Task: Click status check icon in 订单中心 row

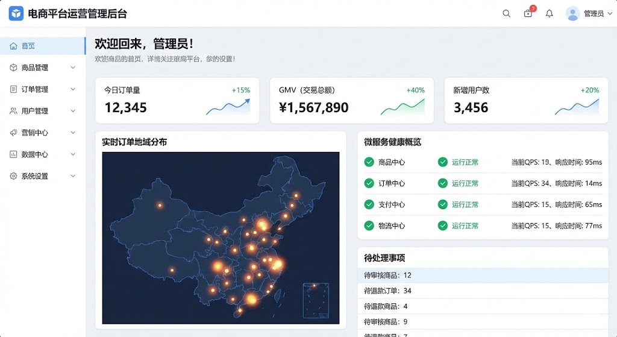Action: 443,183
